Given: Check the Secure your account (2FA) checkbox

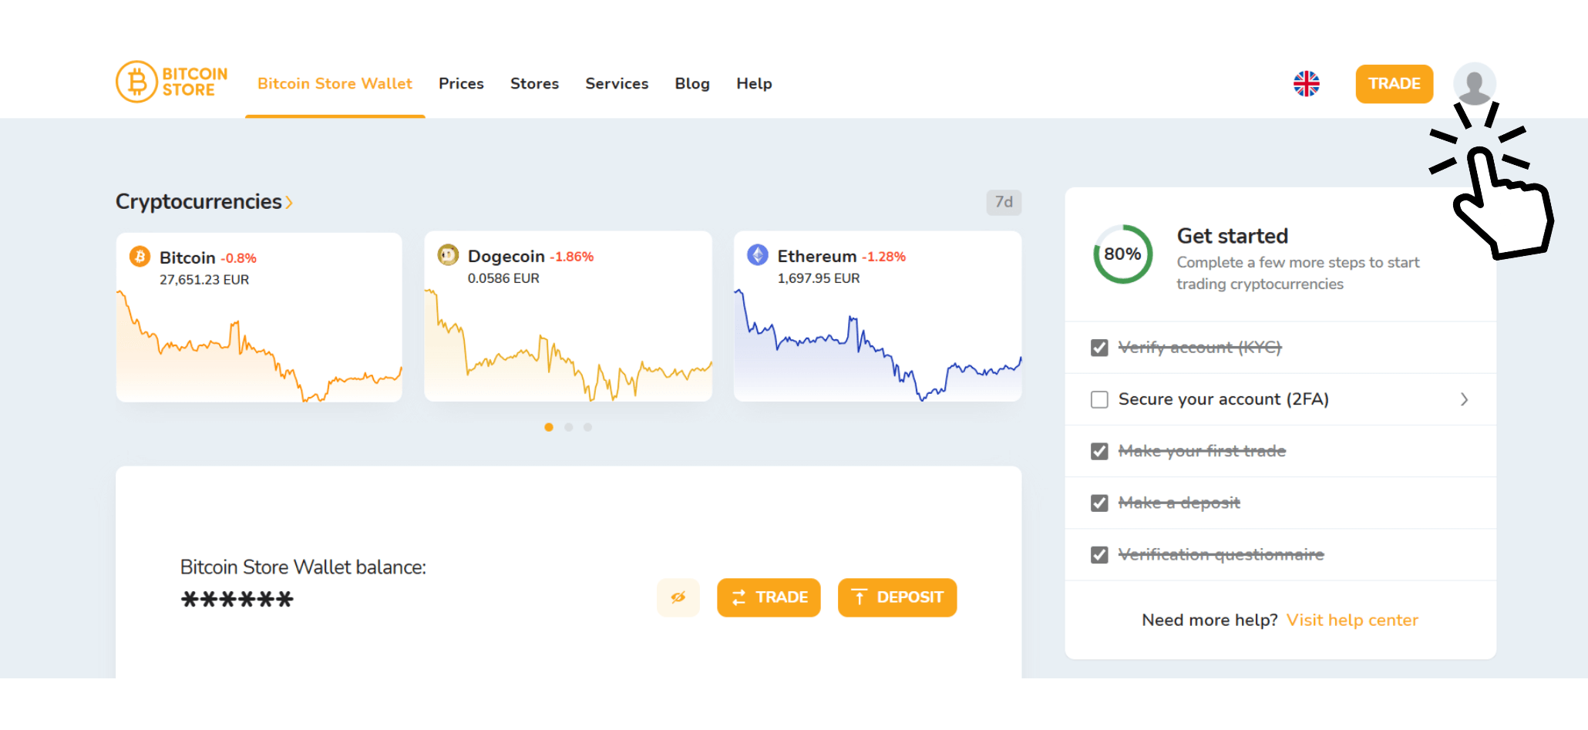Looking at the screenshot, I should (x=1098, y=399).
